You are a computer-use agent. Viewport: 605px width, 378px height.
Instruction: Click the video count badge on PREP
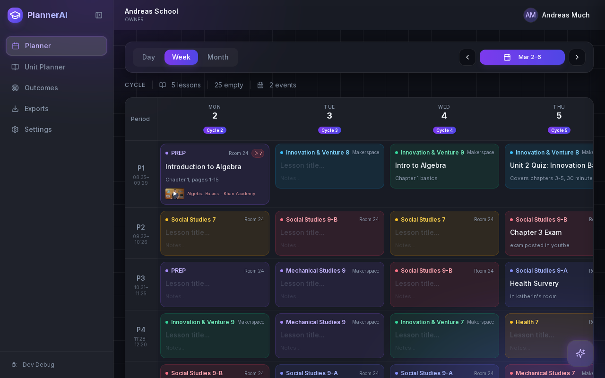pos(258,153)
